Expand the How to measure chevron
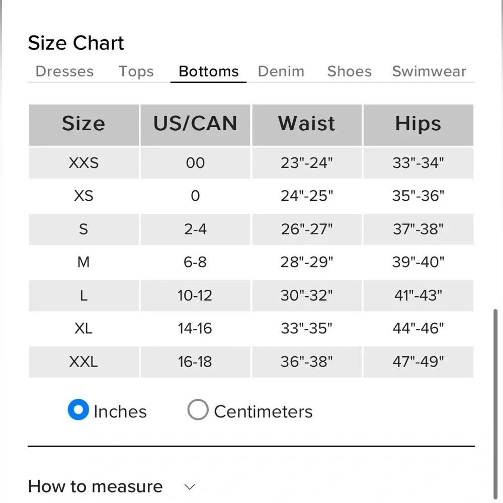Viewport: 503px width, 503px height. pos(190,487)
